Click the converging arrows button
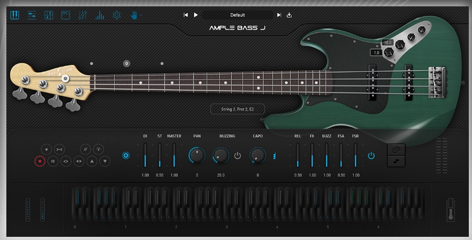 click(59, 149)
